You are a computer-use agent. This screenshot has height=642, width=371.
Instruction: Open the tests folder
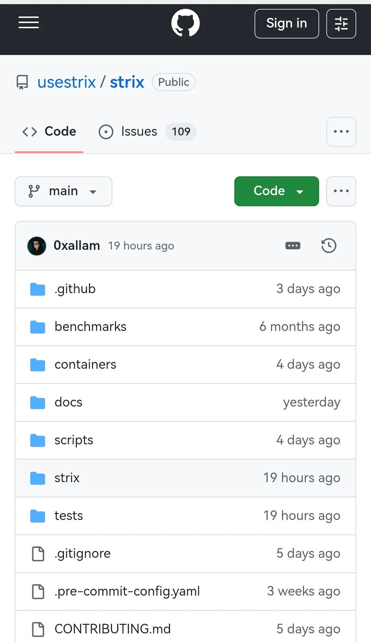click(x=69, y=516)
